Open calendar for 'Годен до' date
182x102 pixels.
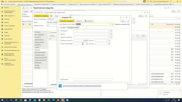point(109,44)
